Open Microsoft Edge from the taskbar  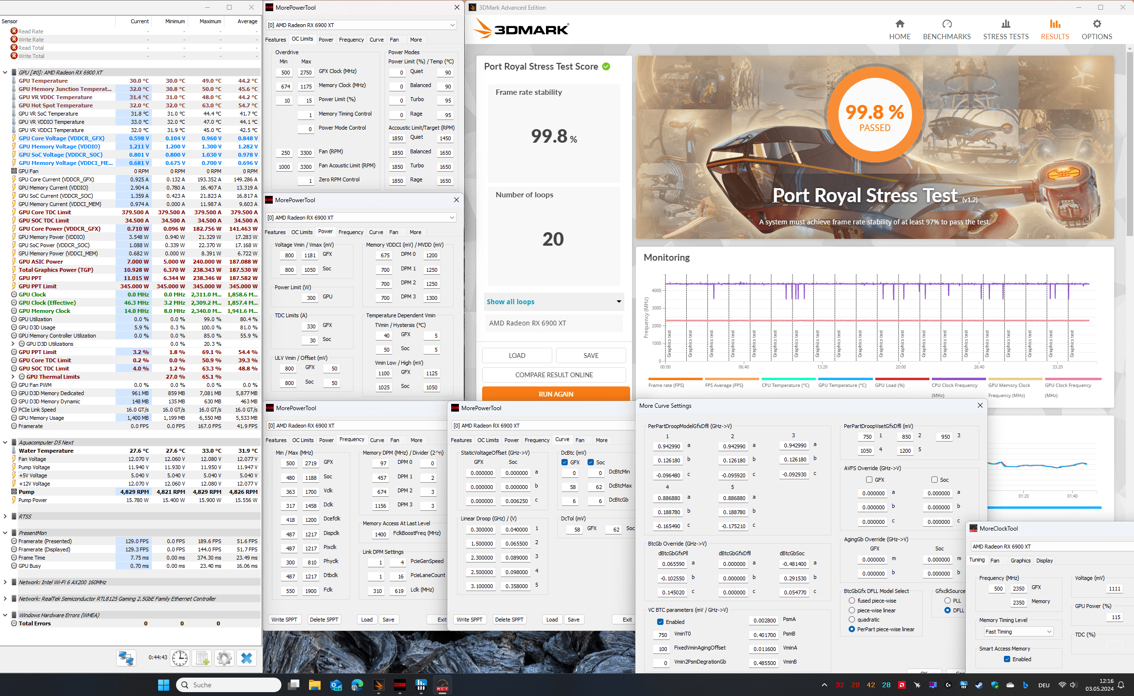point(357,685)
